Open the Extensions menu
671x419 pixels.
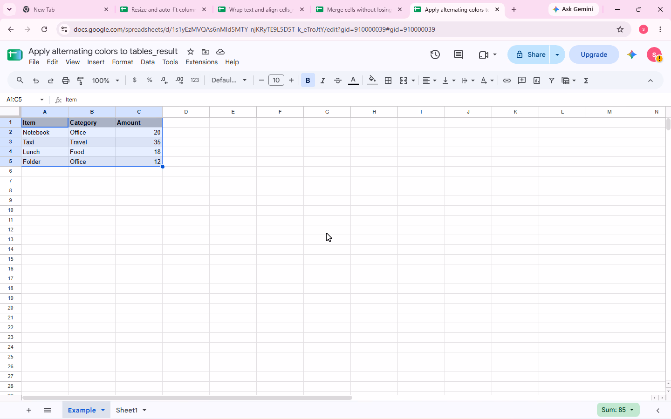pyautogui.click(x=201, y=62)
